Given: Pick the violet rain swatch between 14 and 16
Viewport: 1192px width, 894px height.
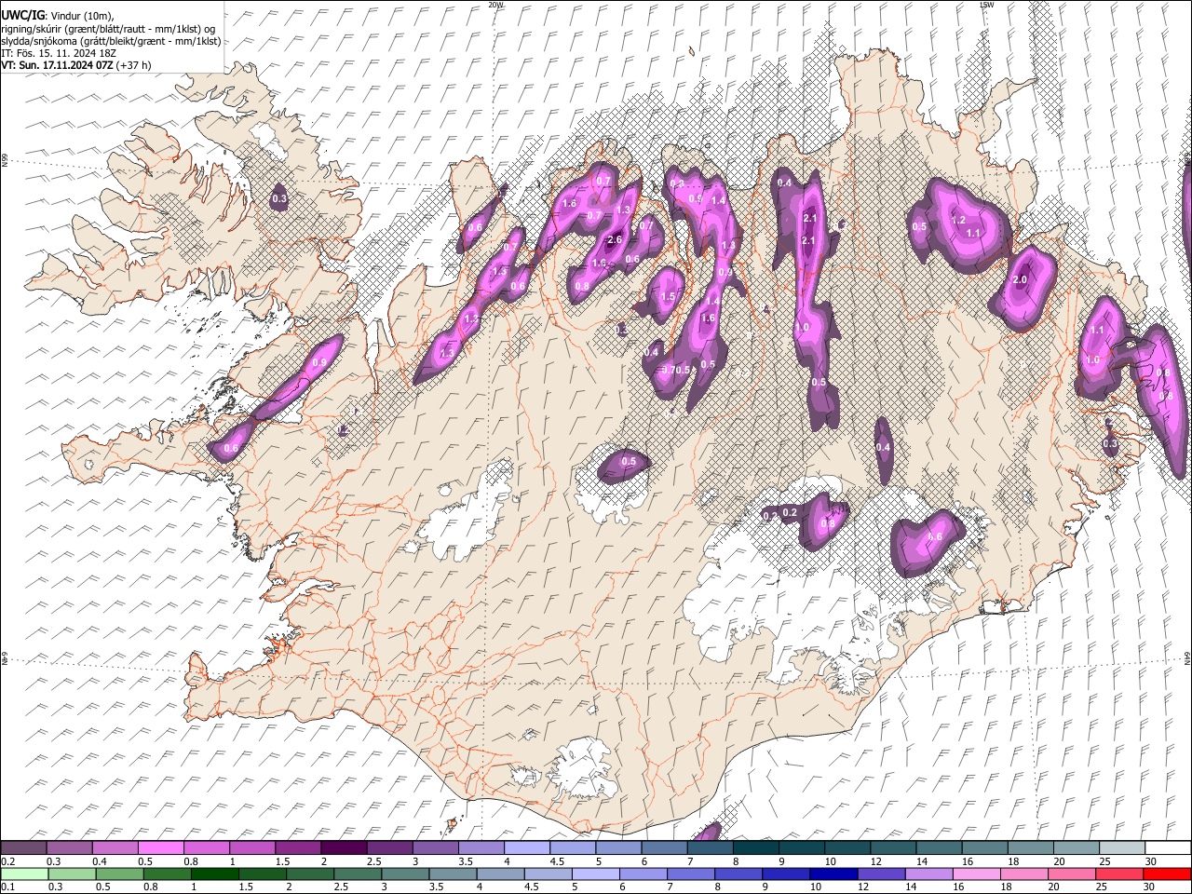Looking at the screenshot, I should pyautogui.click(x=928, y=874).
